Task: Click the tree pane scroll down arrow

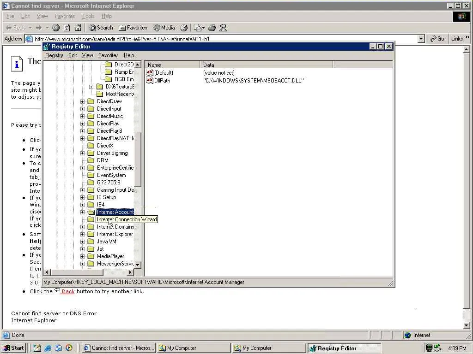Action: 138,265
